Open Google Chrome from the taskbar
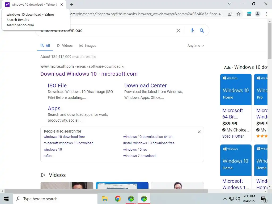 (x=118, y=199)
